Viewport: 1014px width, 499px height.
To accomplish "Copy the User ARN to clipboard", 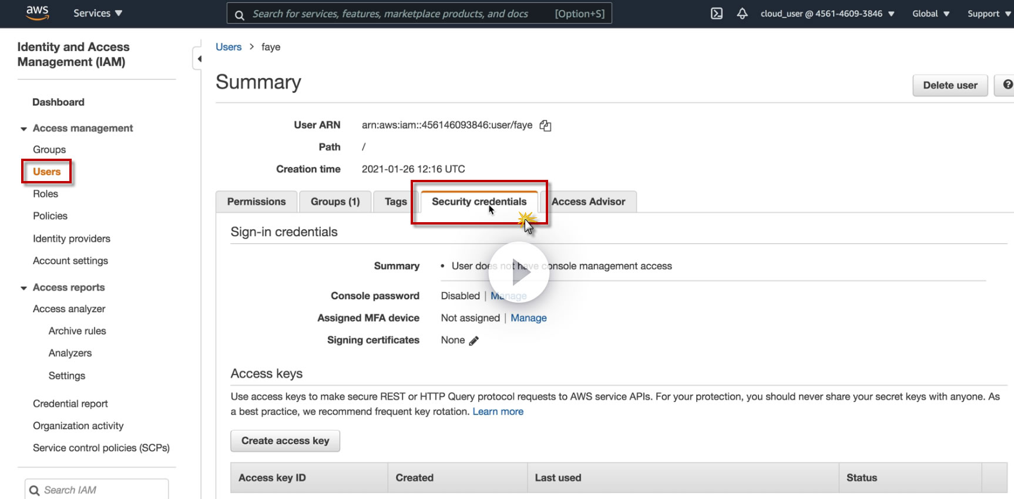I will 545,125.
